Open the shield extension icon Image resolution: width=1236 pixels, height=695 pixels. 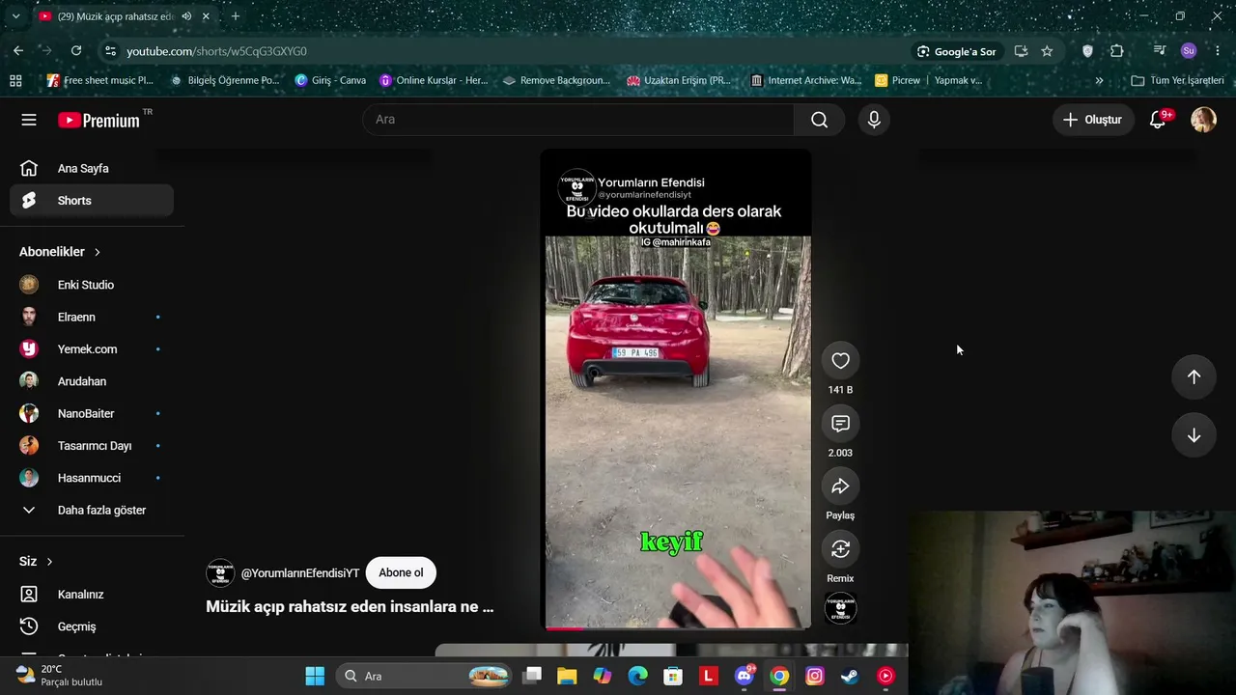click(x=1087, y=51)
